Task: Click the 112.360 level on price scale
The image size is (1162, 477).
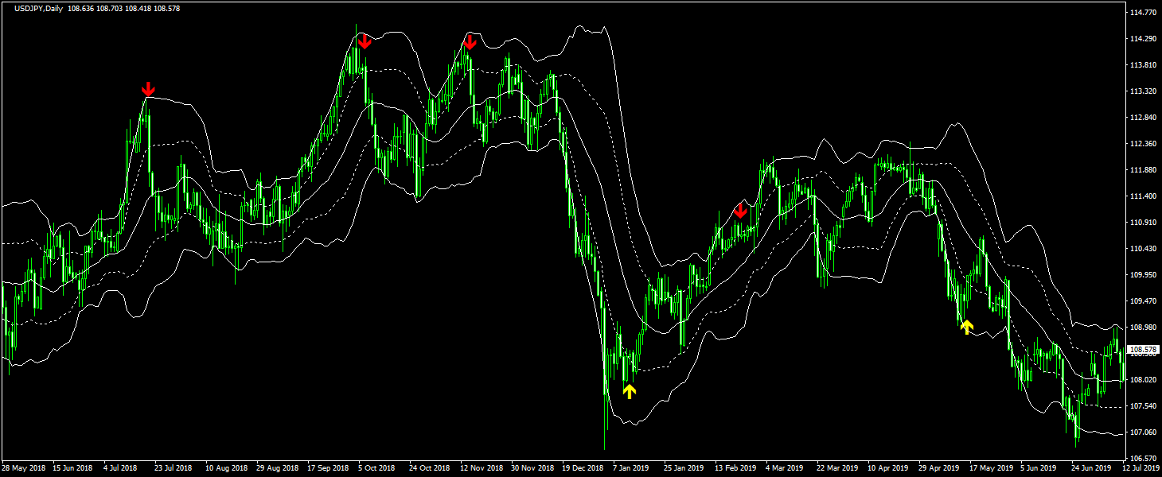Action: pos(1143,144)
